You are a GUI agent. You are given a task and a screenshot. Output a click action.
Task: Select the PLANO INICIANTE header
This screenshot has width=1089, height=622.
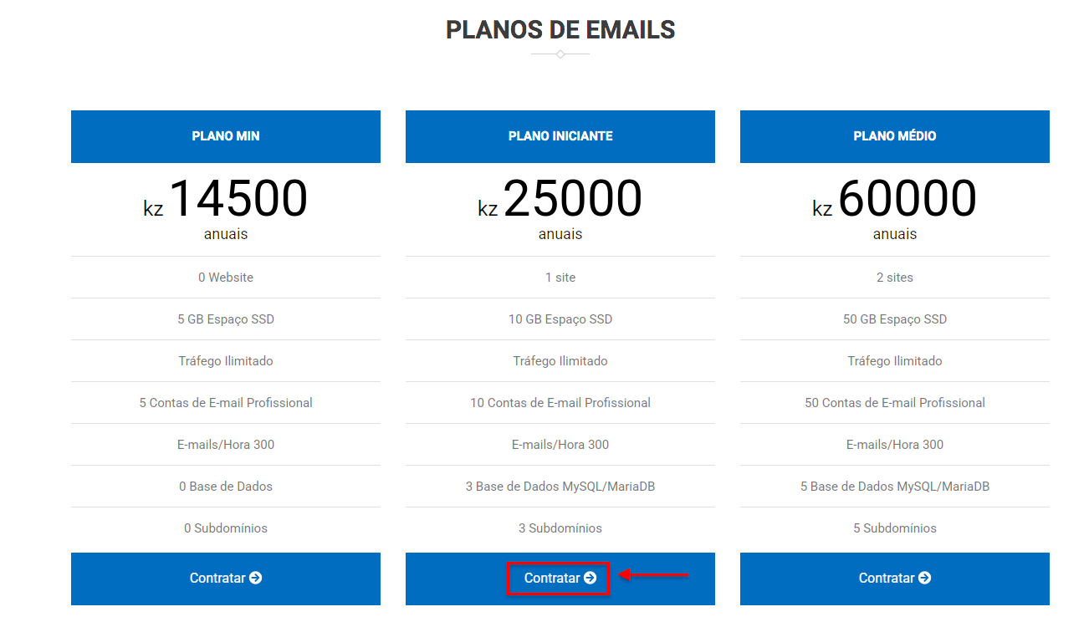click(x=560, y=136)
